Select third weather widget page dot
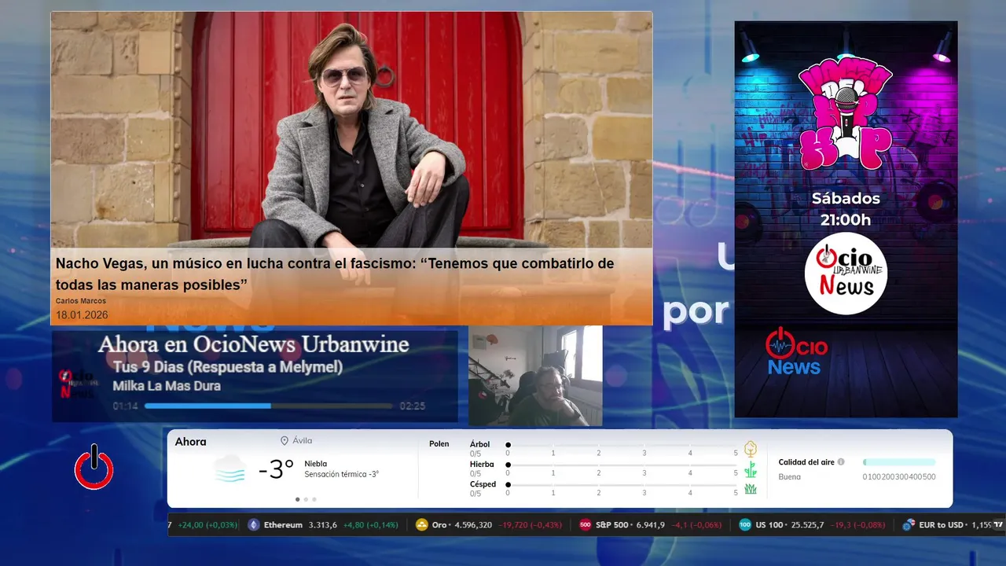 tap(314, 499)
